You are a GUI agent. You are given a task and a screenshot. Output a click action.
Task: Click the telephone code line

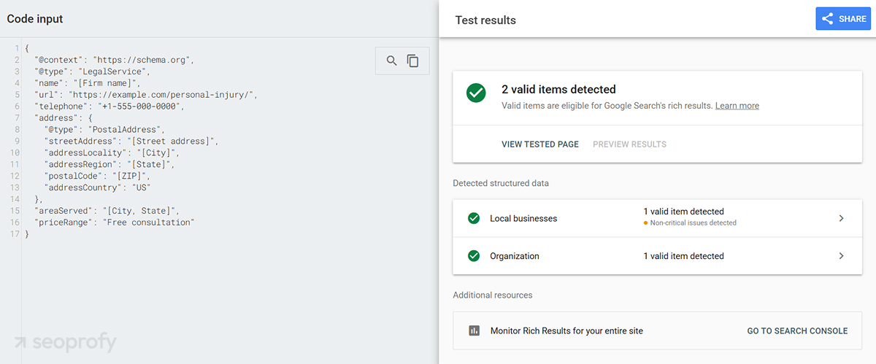109,106
